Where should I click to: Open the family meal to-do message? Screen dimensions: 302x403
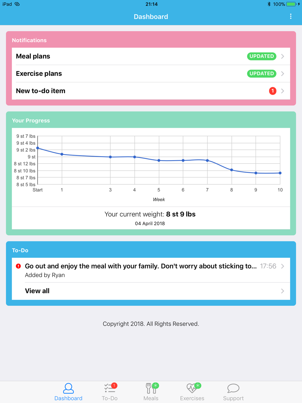coord(140,266)
